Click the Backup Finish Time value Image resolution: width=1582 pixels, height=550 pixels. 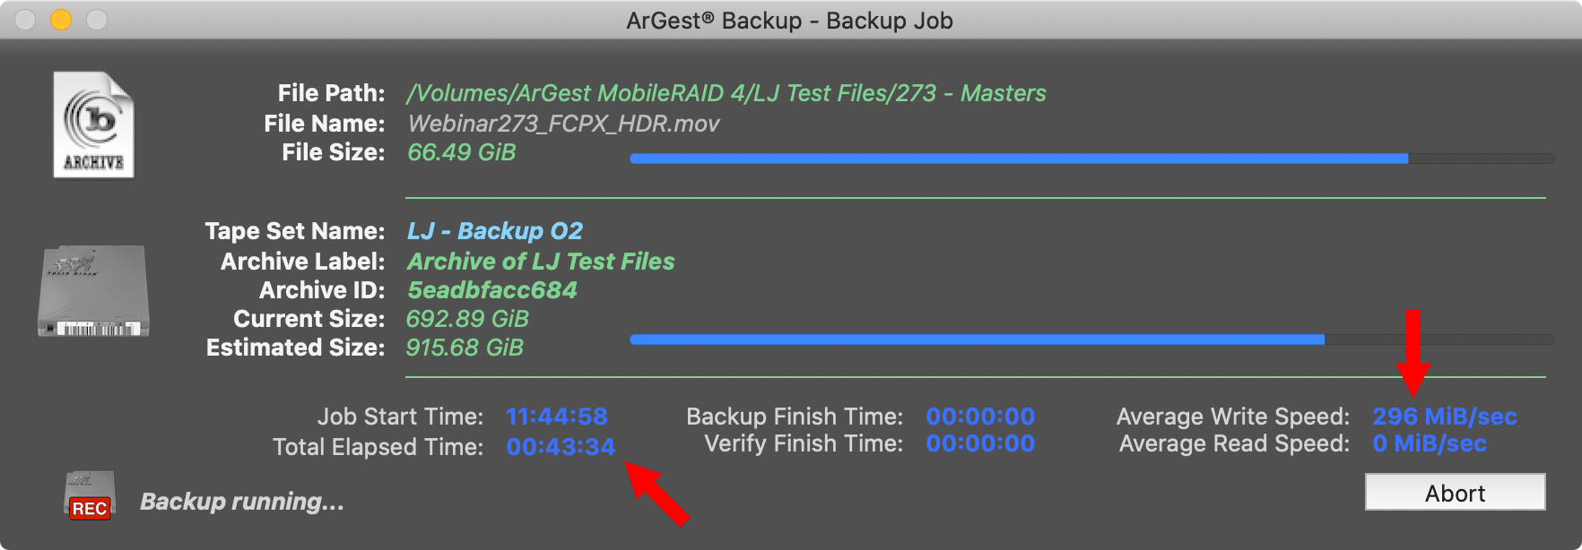click(x=980, y=417)
